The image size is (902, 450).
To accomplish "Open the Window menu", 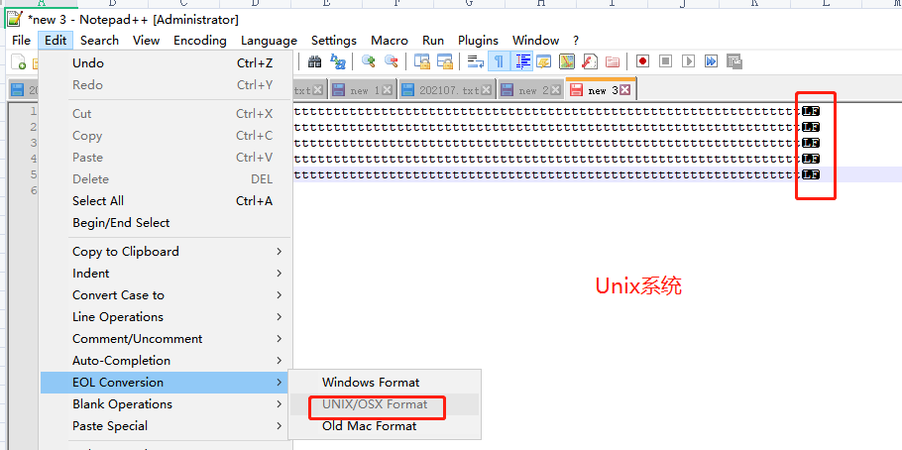I will [535, 41].
